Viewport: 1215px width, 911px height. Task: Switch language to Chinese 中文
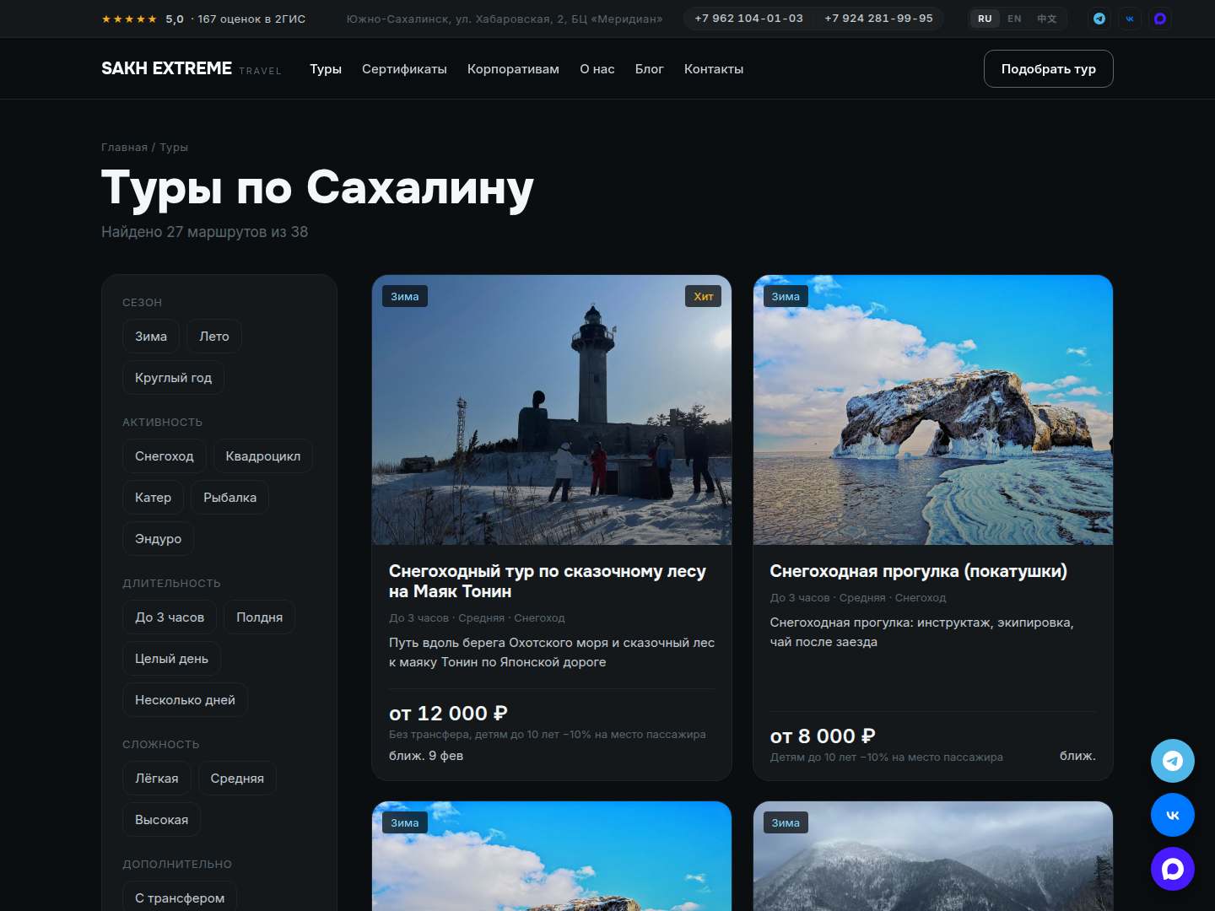(x=1046, y=19)
